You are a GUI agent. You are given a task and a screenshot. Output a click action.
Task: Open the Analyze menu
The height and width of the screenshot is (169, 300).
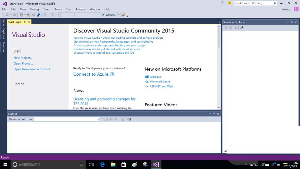(x=80, y=9)
